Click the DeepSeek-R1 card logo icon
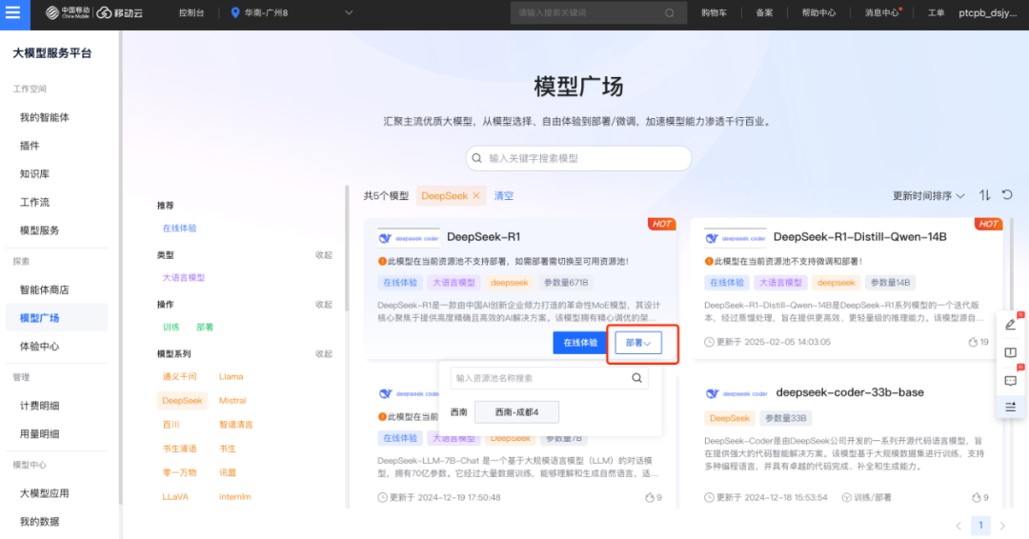Viewport: 1029px width, 539px height. [408, 237]
